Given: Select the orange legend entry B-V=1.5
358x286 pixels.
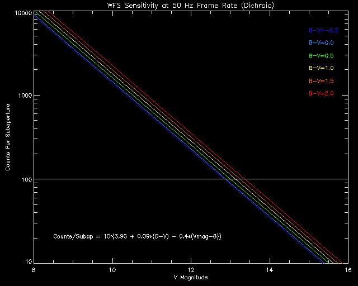Looking at the screenshot, I should (321, 81).
